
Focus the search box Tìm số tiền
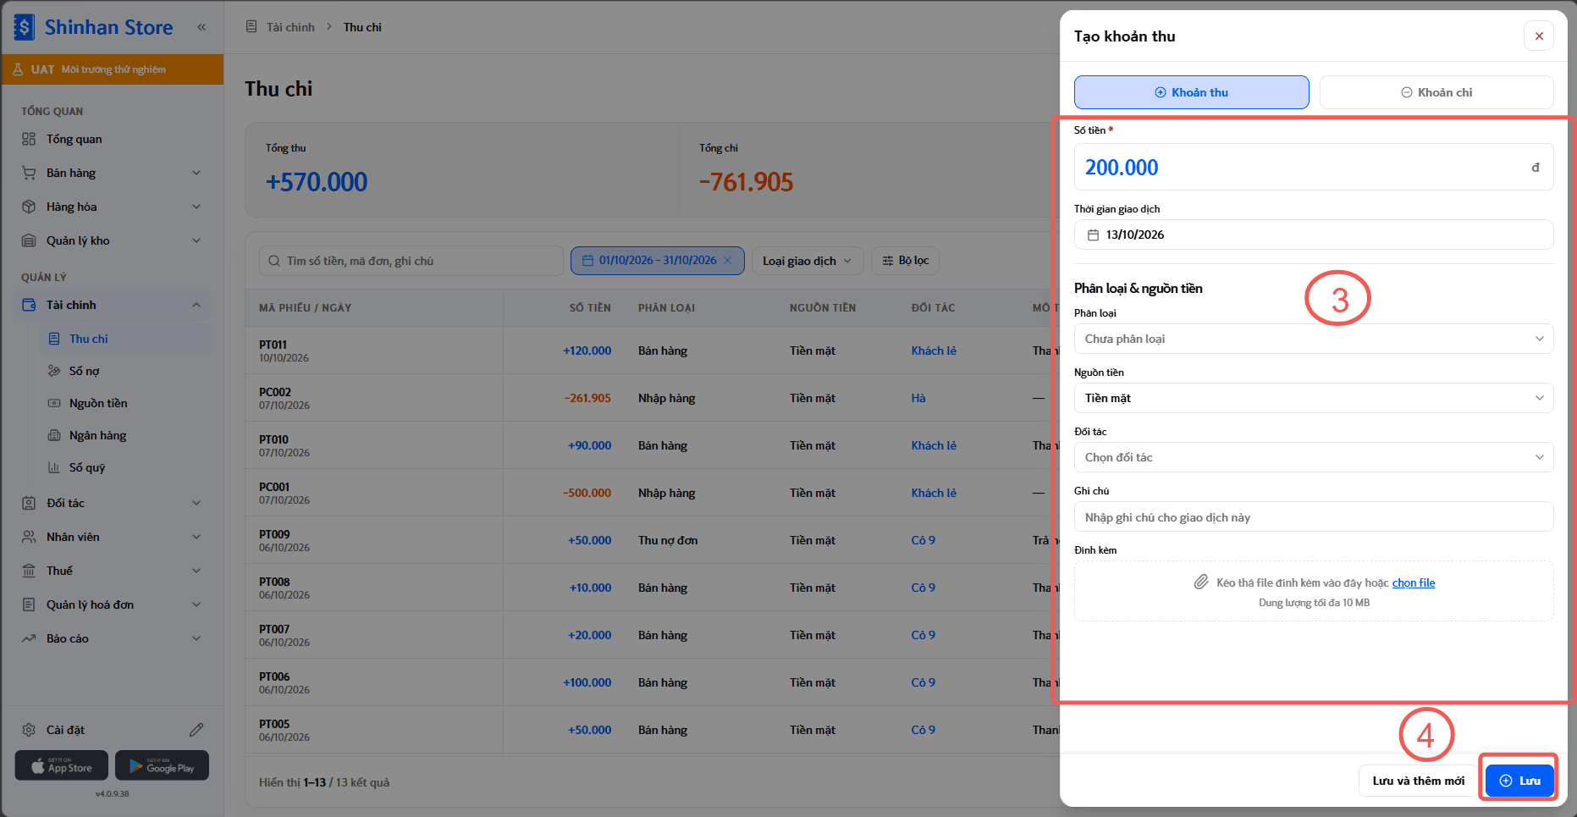point(411,261)
